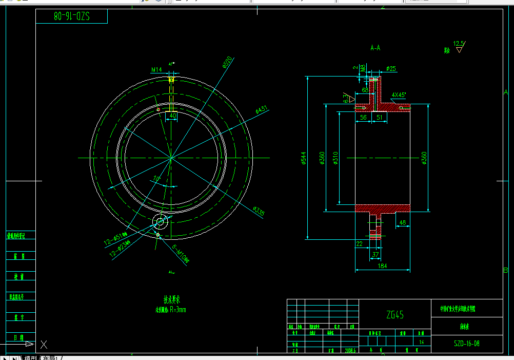This screenshot has height=360, width=514.
Task: Click the 中国矿业大学 school name in title block
Action: click(x=458, y=309)
